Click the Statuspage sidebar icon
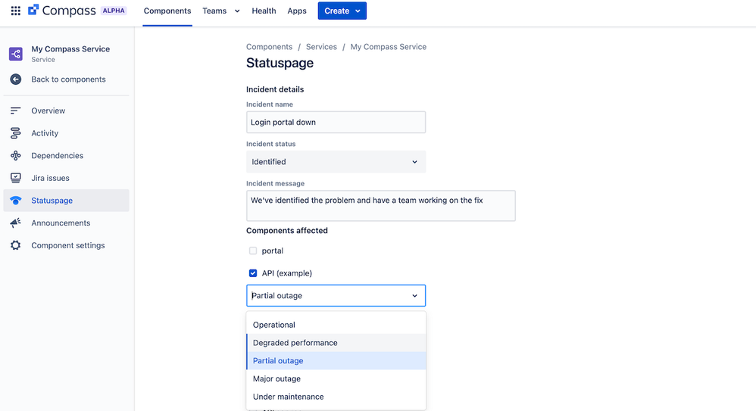This screenshot has width=756, height=411. [x=15, y=201]
